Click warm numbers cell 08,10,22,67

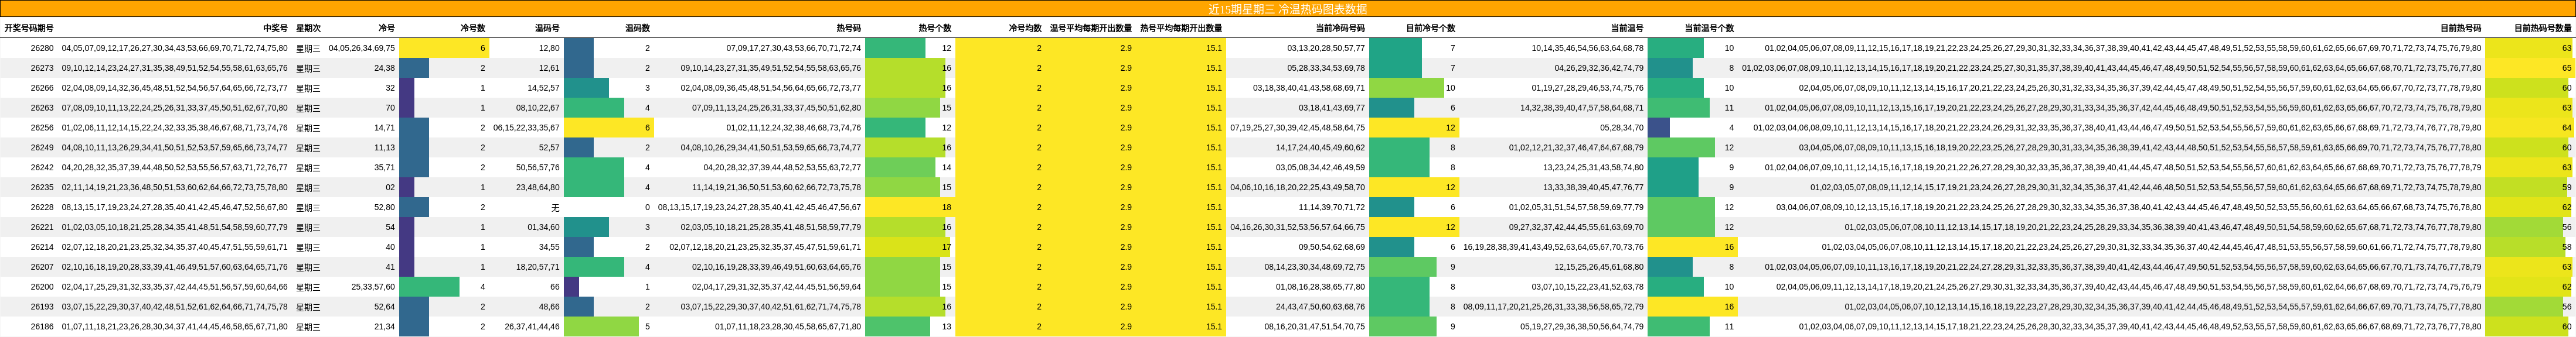click(538, 108)
